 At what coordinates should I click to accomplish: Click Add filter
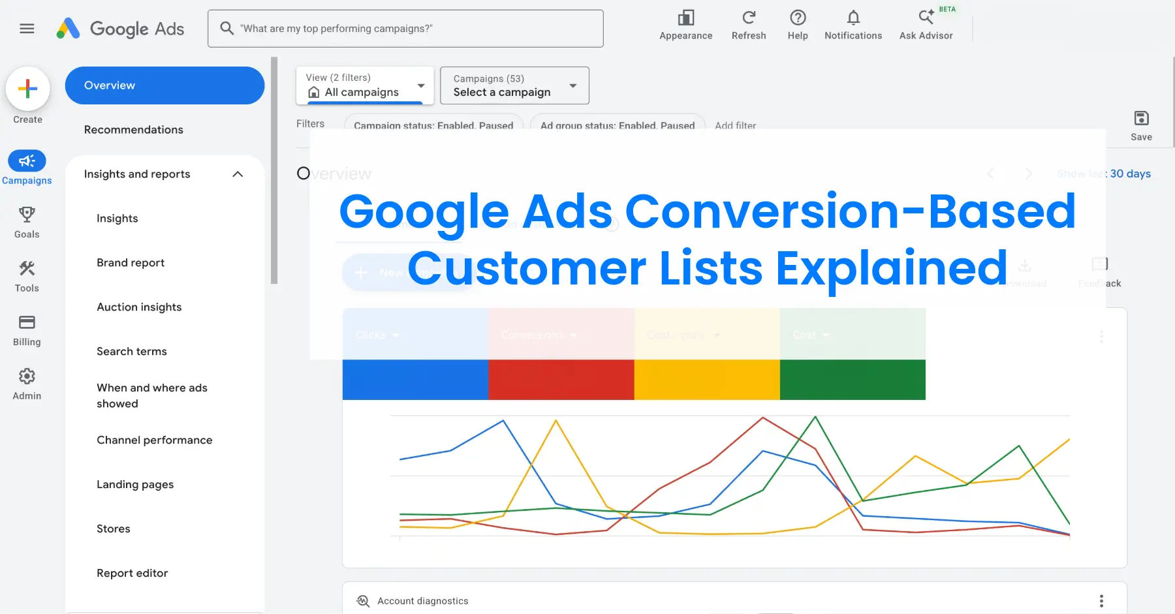[735, 125]
